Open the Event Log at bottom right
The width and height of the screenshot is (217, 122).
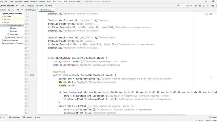click(x=213, y=118)
